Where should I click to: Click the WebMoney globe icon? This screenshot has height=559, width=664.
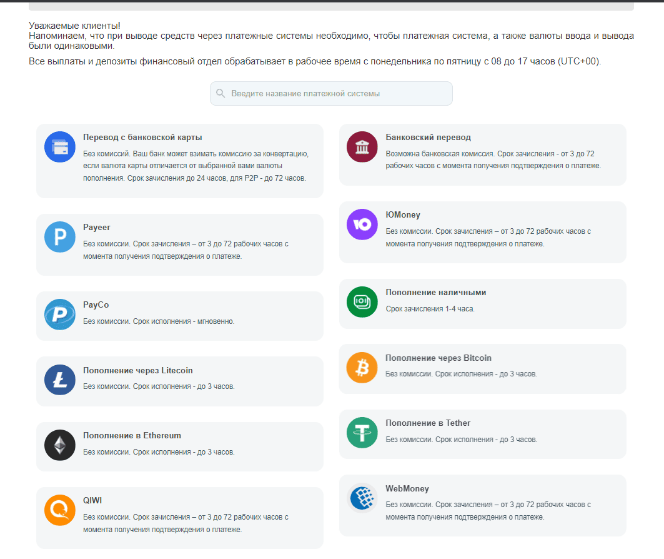pos(362,498)
